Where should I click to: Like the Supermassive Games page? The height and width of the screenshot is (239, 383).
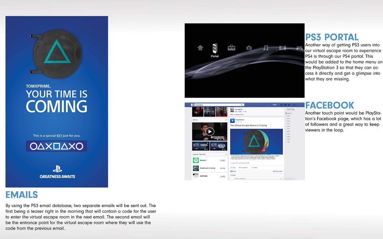click(x=223, y=168)
